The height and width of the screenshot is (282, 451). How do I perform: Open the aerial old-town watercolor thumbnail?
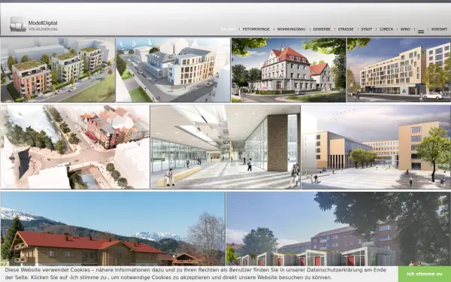pos(75,147)
